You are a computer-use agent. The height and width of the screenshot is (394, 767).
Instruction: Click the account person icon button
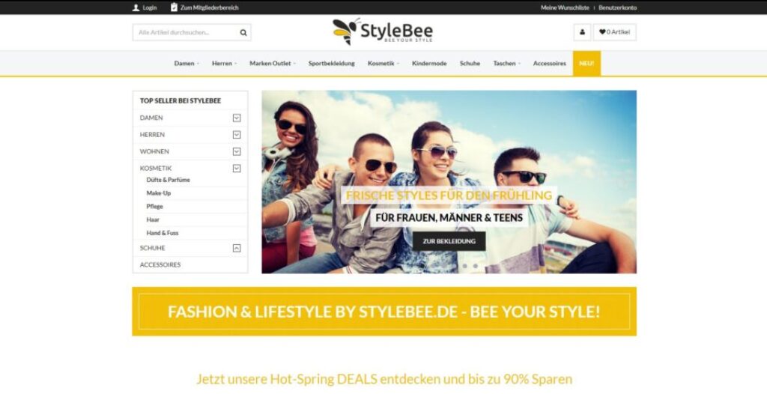pyautogui.click(x=582, y=32)
